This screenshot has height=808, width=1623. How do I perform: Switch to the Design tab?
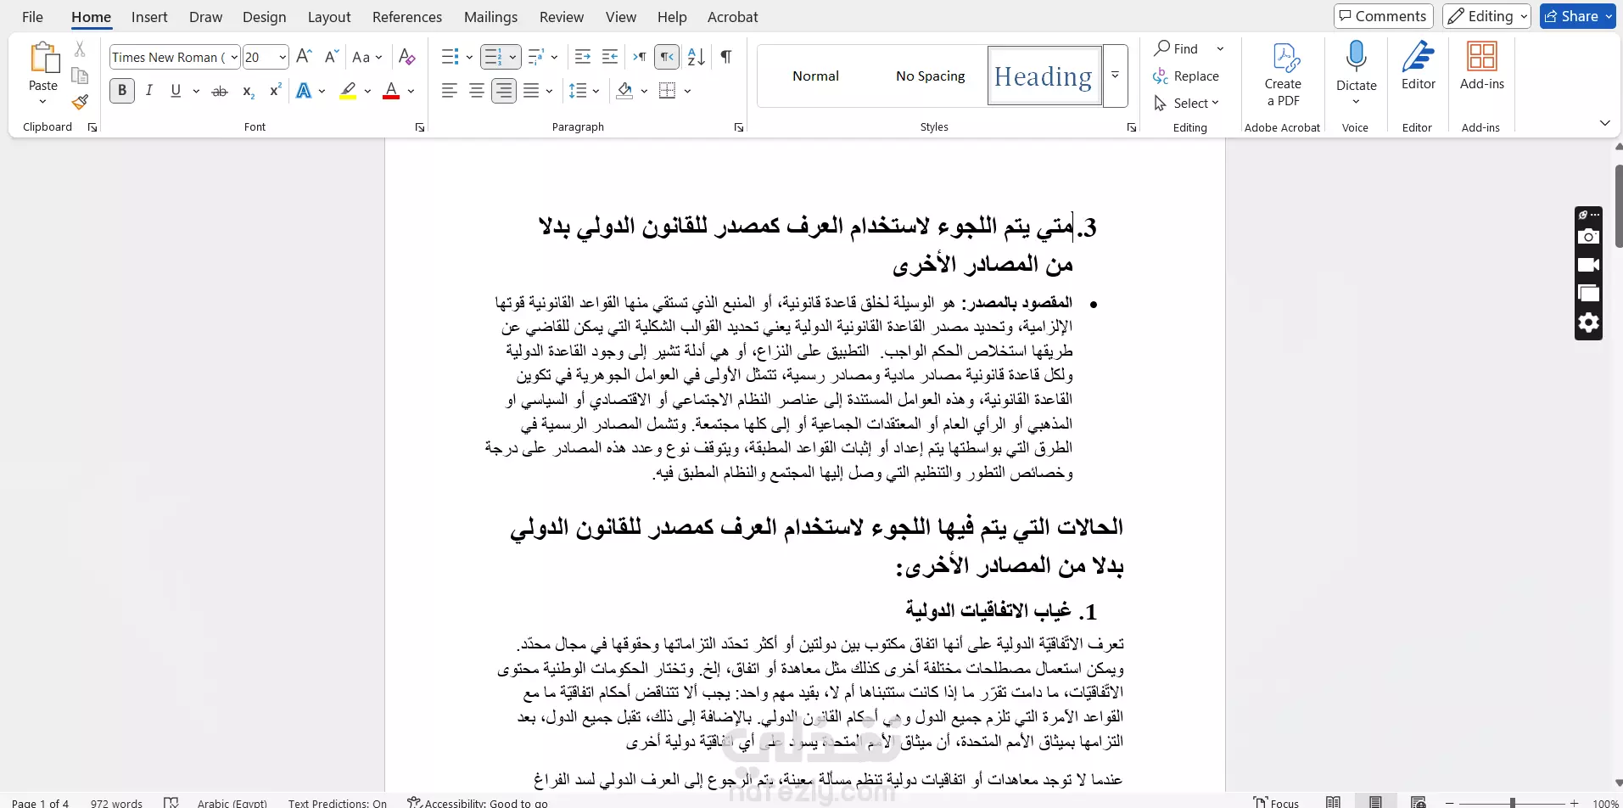point(264,17)
